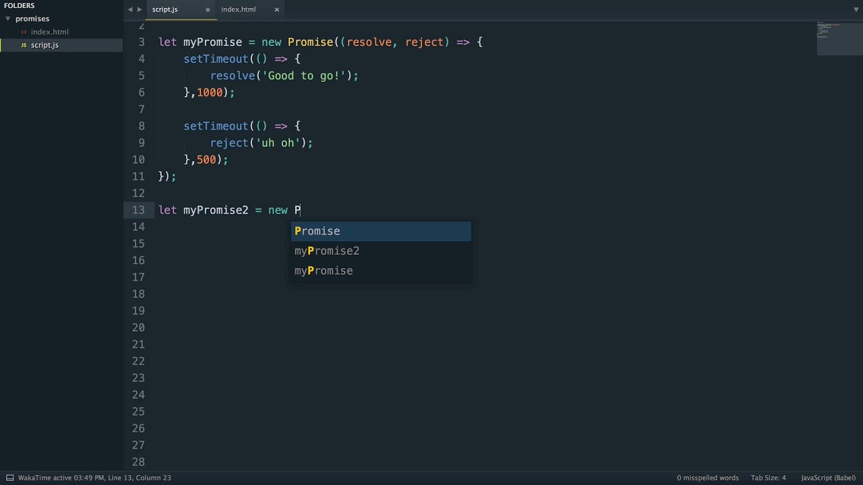Choose Promise from the autocomplete list

[381, 231]
